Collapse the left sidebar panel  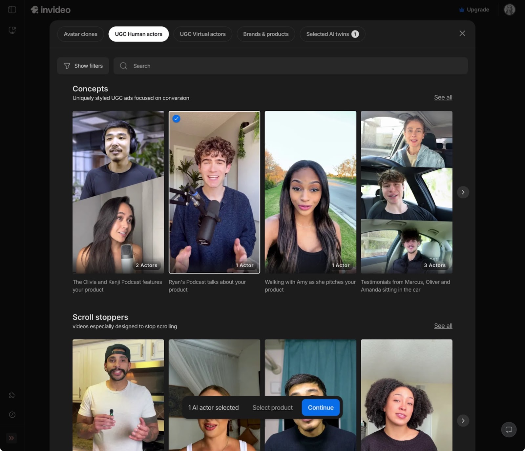pyautogui.click(x=12, y=10)
